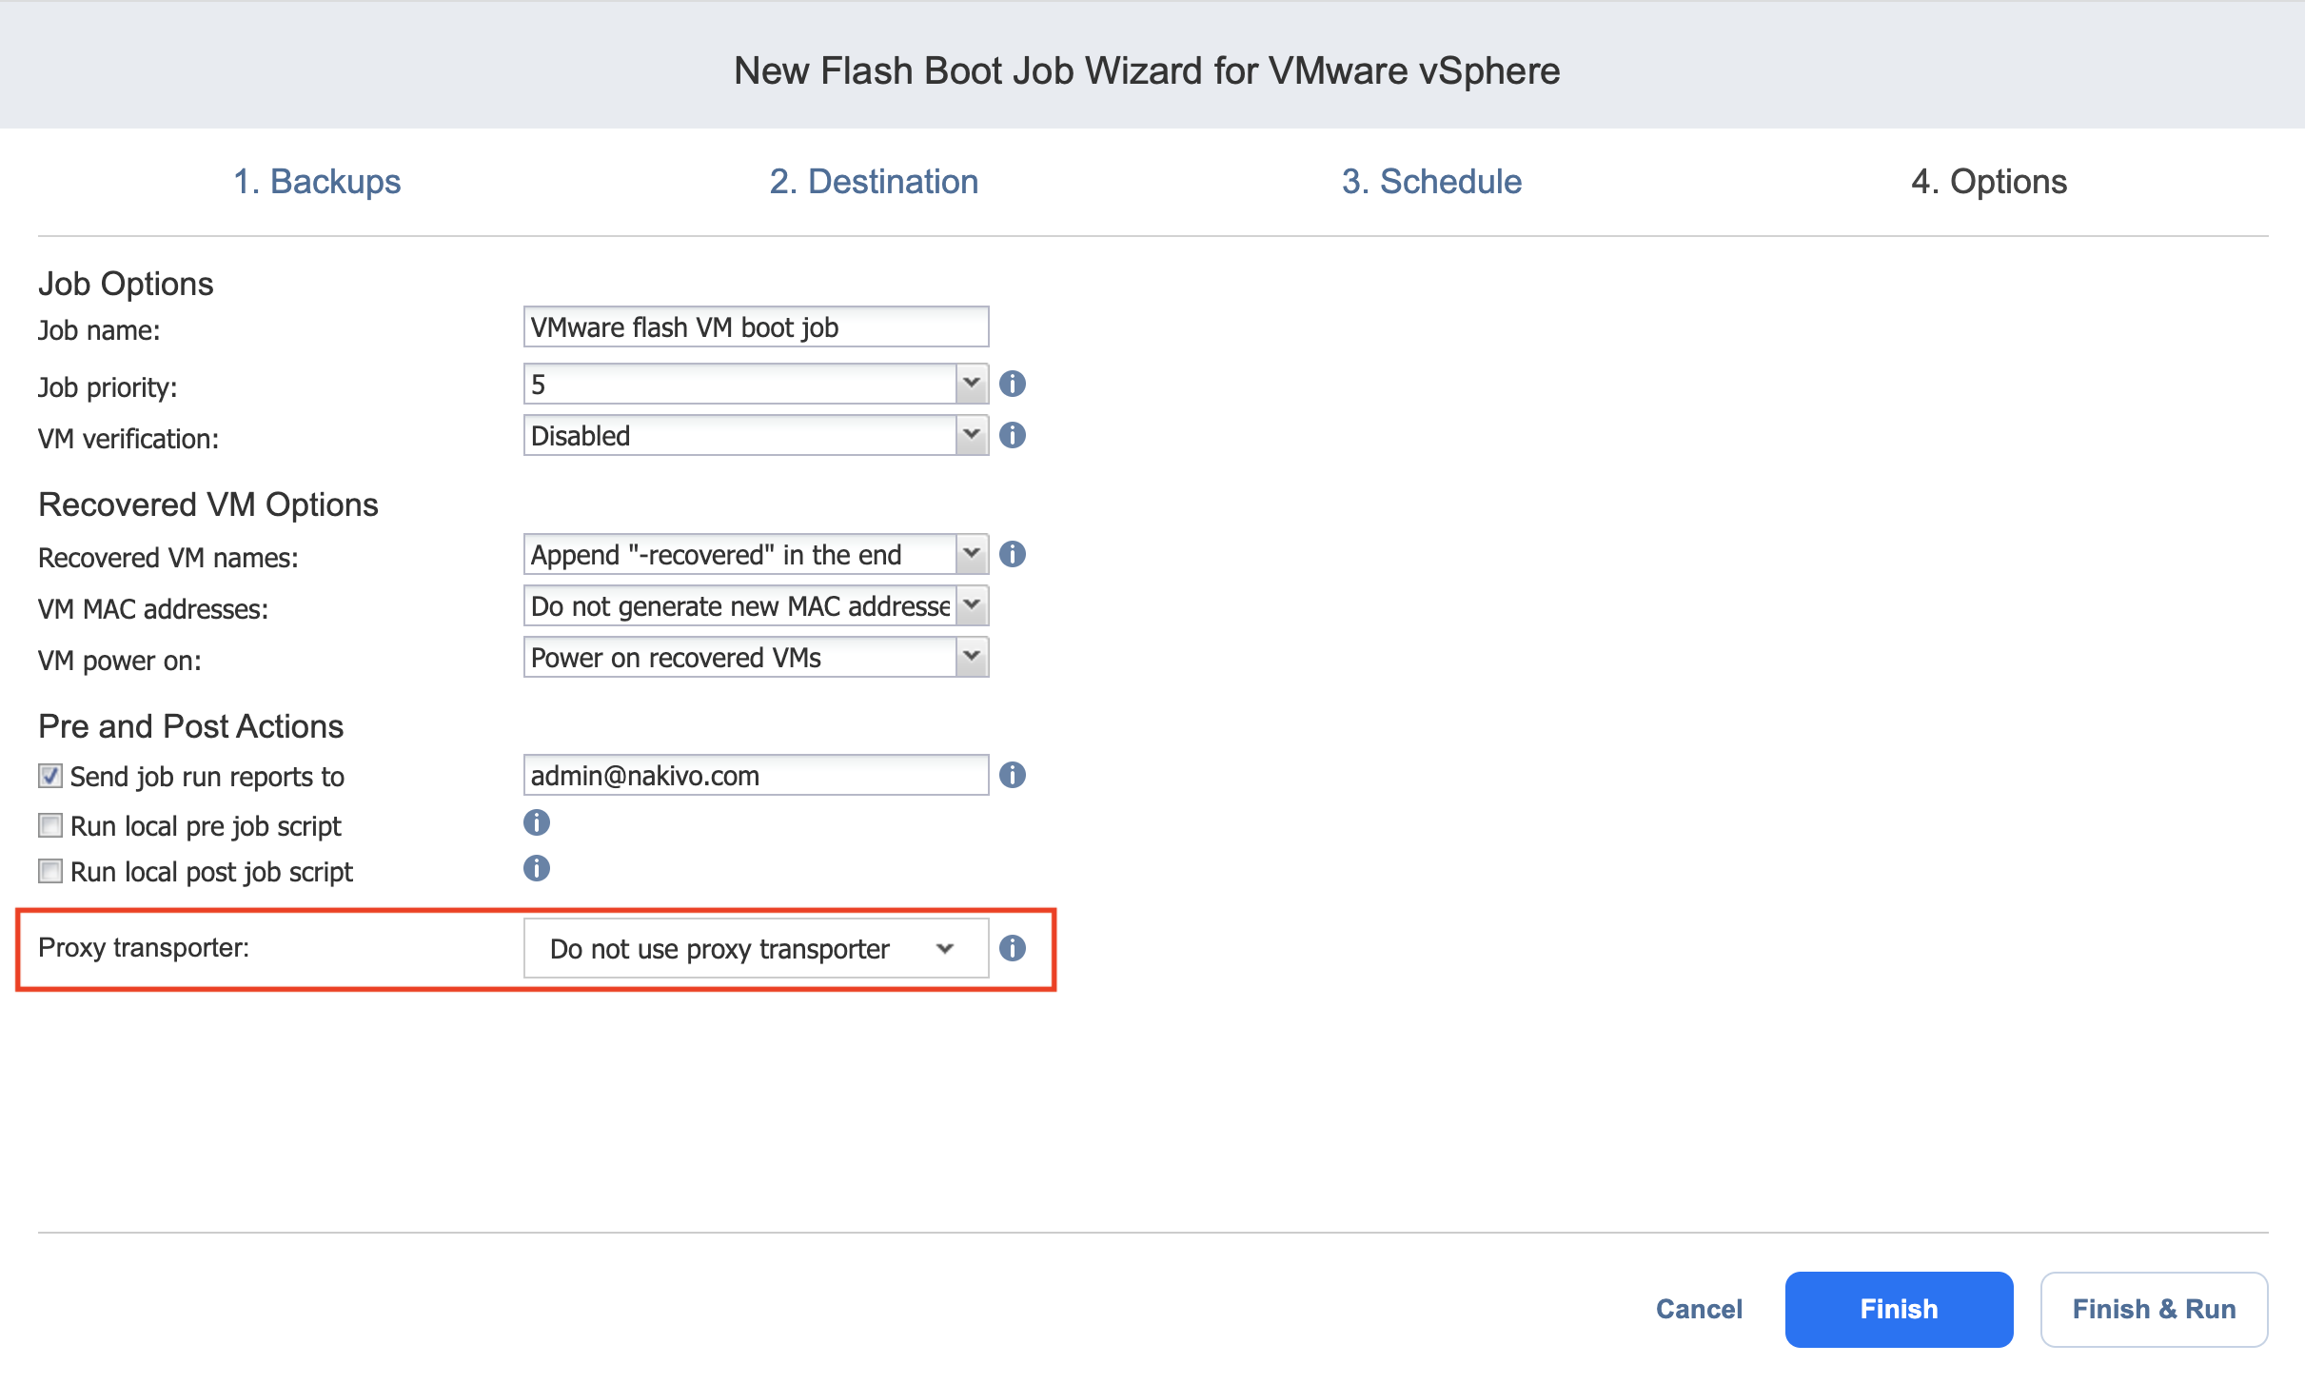This screenshot has height=1384, width=2305.
Task: Click the Recovered VM Options heading
Action: pos(208,504)
